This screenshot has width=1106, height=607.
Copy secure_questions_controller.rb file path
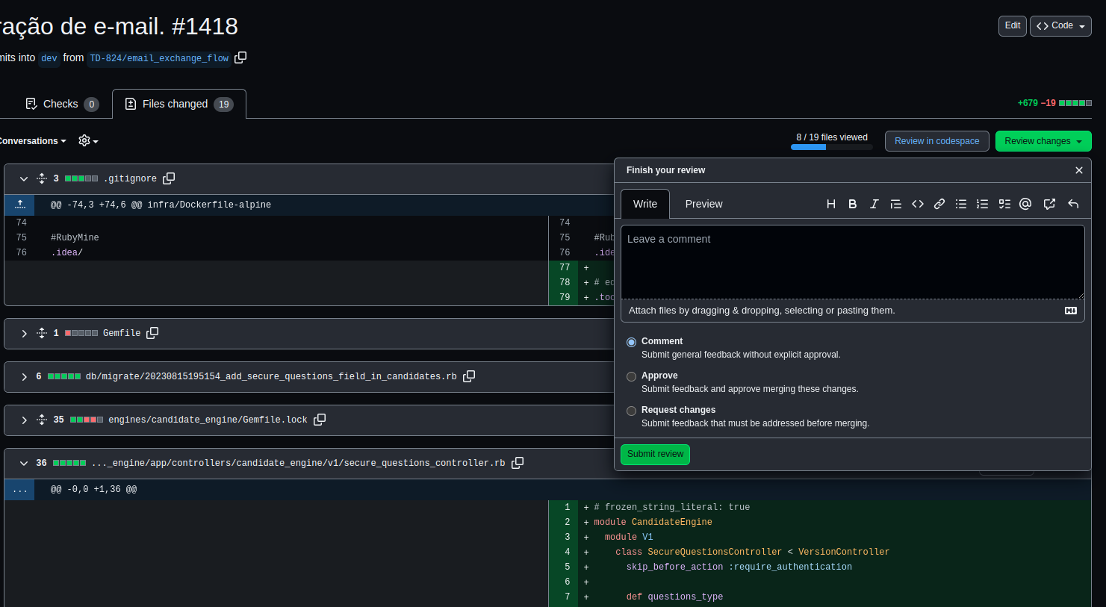[x=518, y=463]
